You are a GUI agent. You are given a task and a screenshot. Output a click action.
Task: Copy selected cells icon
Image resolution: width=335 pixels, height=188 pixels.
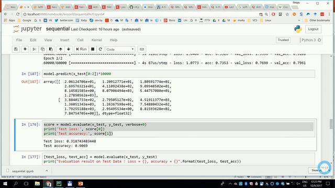[x=42, y=49]
